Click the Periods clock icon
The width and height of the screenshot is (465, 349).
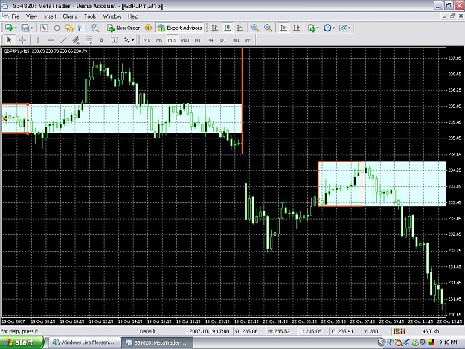click(327, 28)
